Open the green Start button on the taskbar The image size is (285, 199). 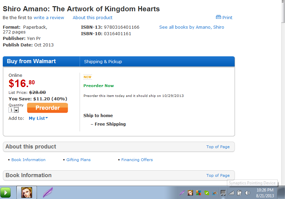coord(5,193)
